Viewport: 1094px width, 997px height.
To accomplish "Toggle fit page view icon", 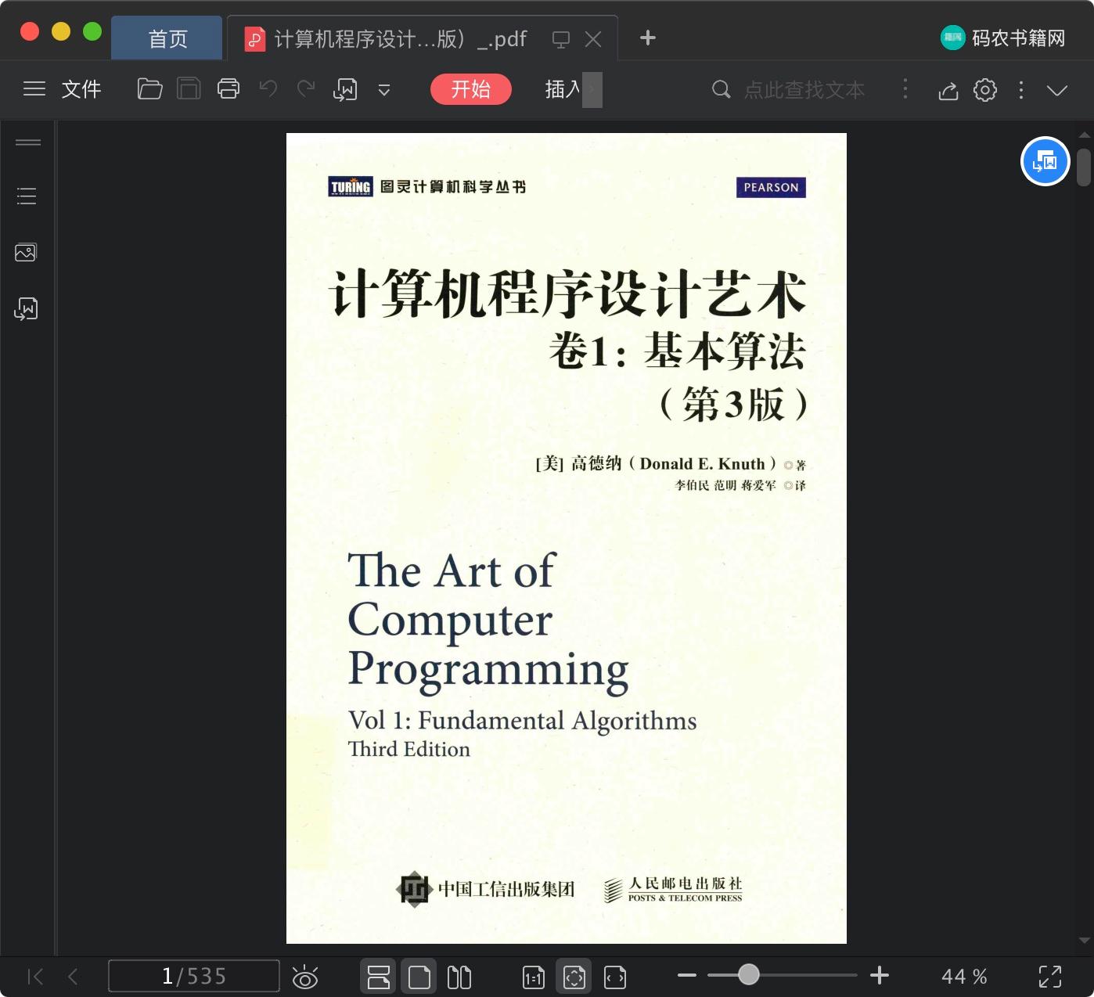I will pyautogui.click(x=574, y=977).
